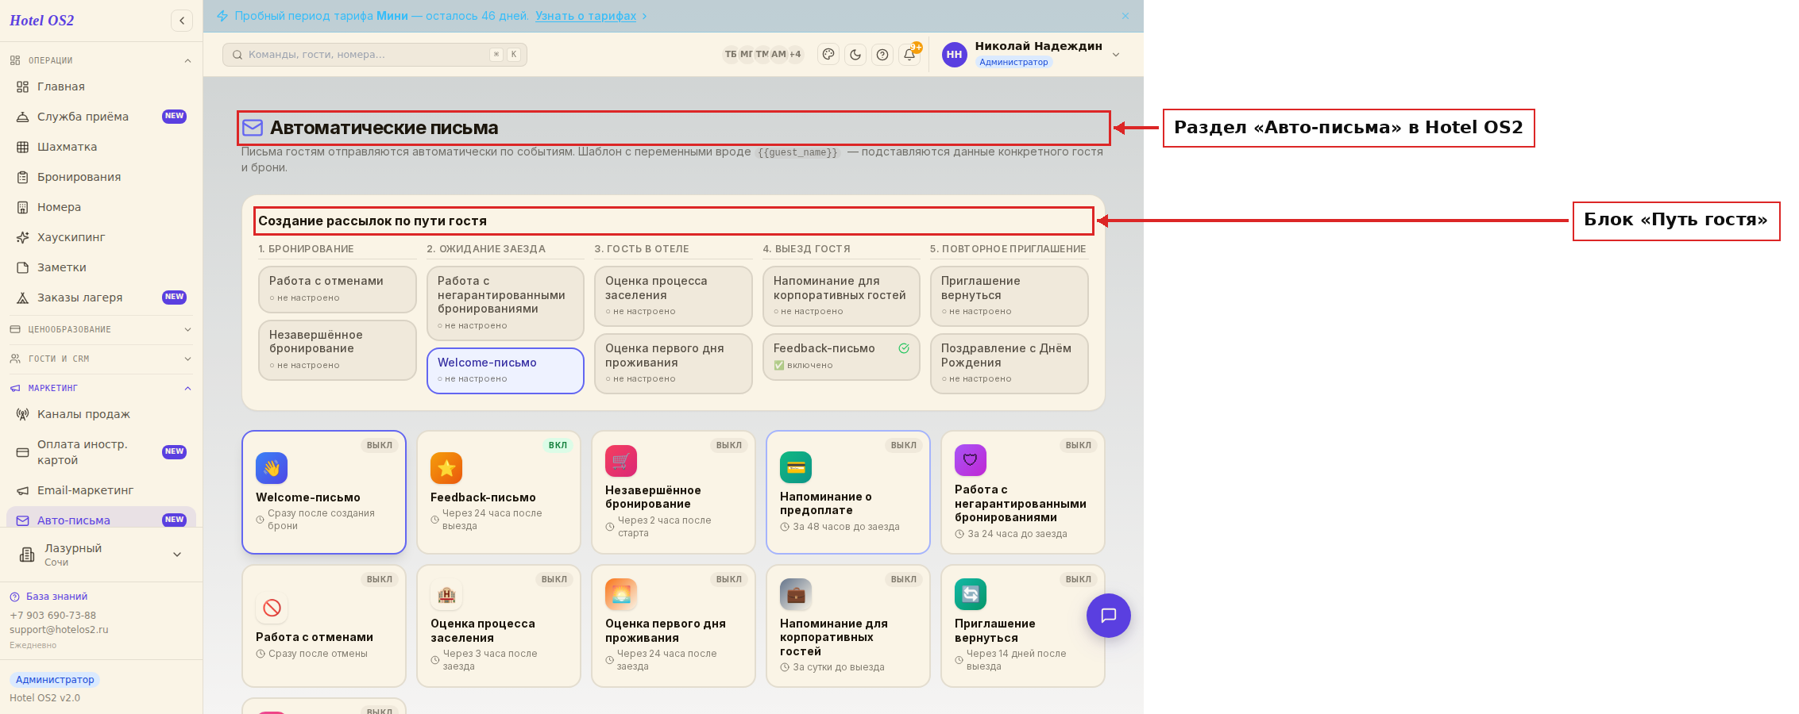1799x714 pixels.
Task: Toggle ВЫКЛ on Напоминание о предоплате card
Action: coord(904,445)
